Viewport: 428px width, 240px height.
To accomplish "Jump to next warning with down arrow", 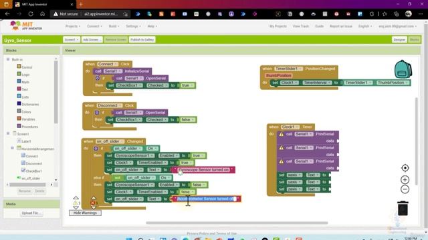I will [76, 208].
